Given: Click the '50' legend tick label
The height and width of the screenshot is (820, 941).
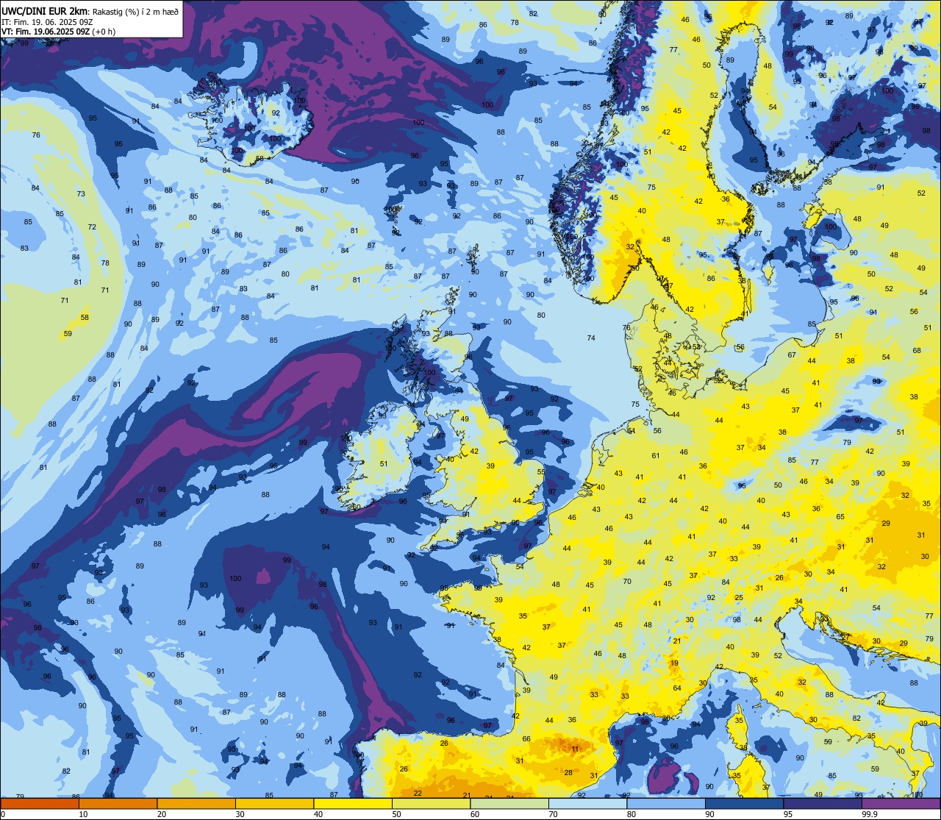Looking at the screenshot, I should 396,814.
